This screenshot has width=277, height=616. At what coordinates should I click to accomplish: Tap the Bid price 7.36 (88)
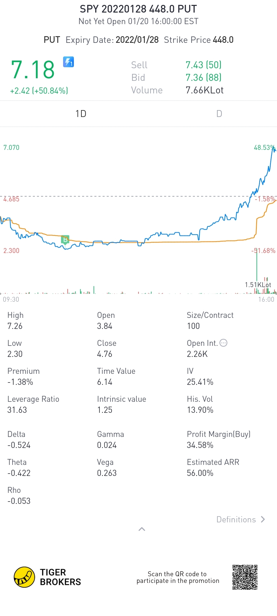(203, 77)
